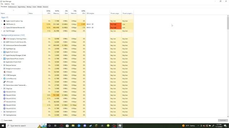This screenshot has width=229, height=128.
Task: Switch to the Task Manager taskbar icon
Action: 120,126
